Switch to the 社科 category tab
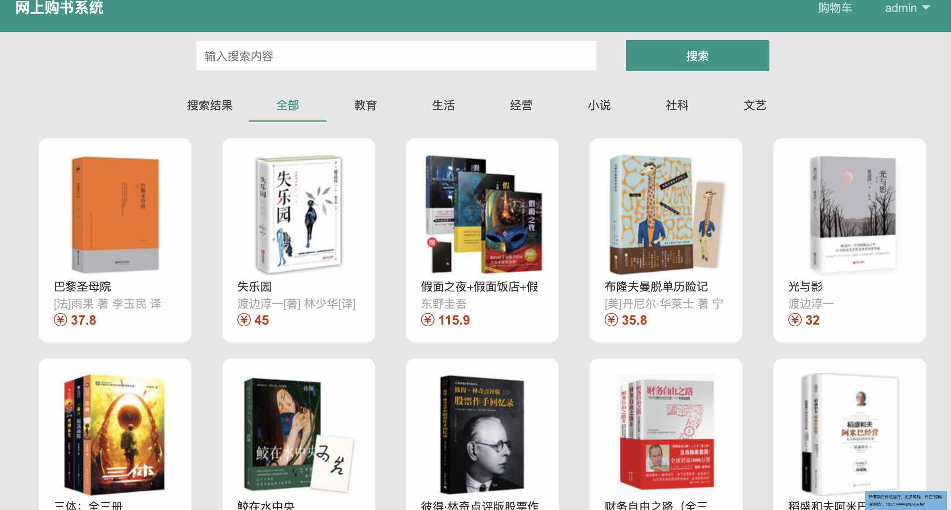The height and width of the screenshot is (510, 951). [x=677, y=105]
